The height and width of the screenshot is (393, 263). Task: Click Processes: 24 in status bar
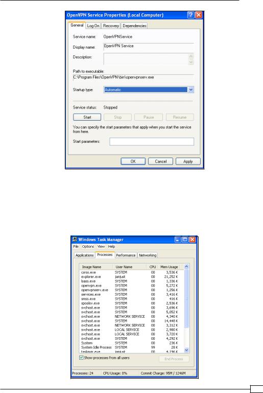[83, 374]
